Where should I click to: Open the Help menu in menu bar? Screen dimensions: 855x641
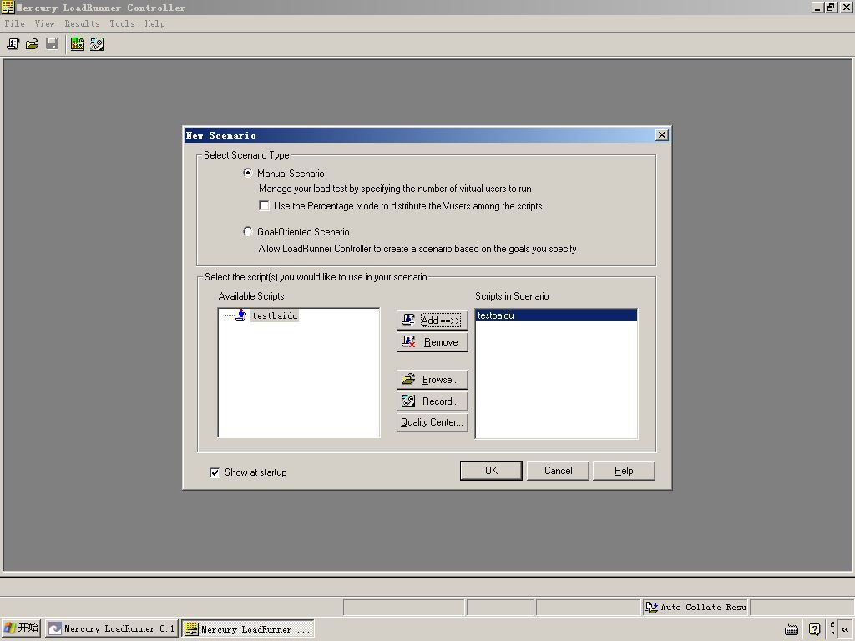click(x=154, y=23)
